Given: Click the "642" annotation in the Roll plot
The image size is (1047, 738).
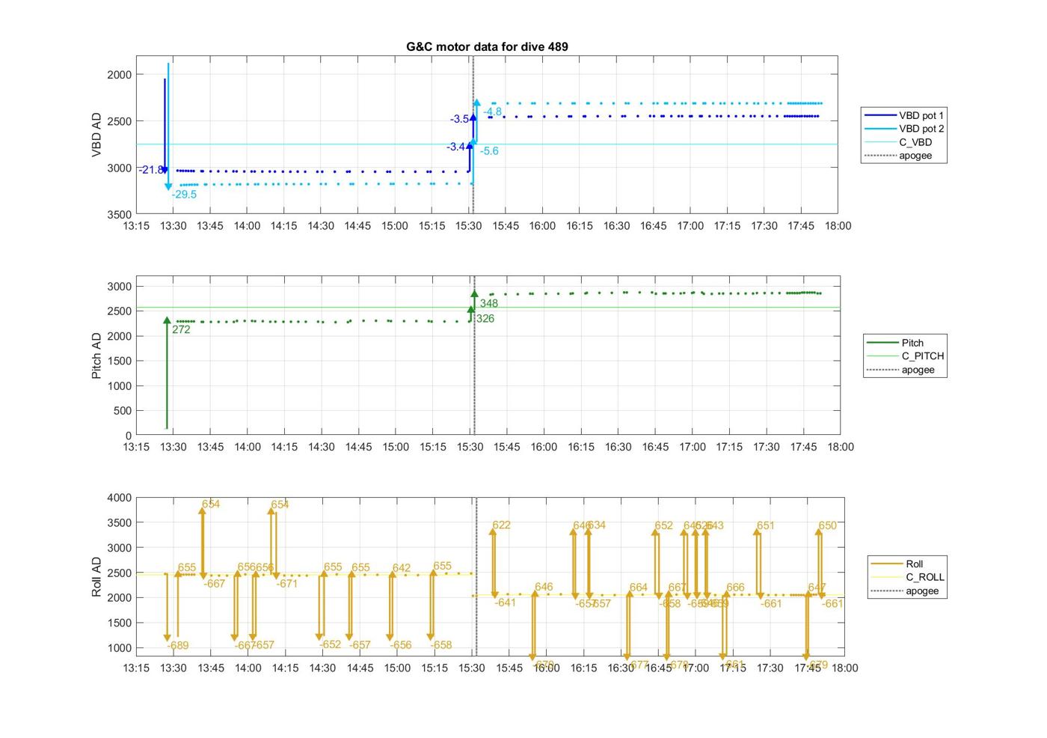Looking at the screenshot, I should click(402, 568).
